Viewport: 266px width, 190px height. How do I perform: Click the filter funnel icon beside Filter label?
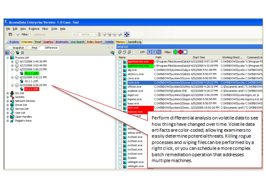18,35
